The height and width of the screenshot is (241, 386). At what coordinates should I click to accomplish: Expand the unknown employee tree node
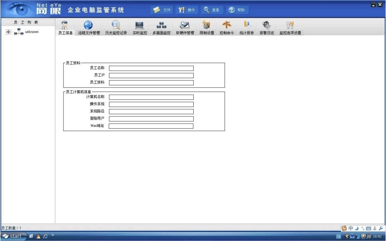[x=8, y=32]
